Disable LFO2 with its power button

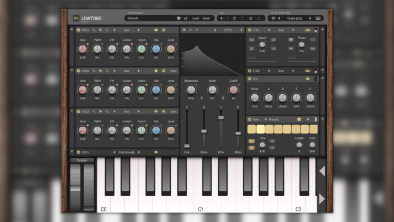click(250, 71)
